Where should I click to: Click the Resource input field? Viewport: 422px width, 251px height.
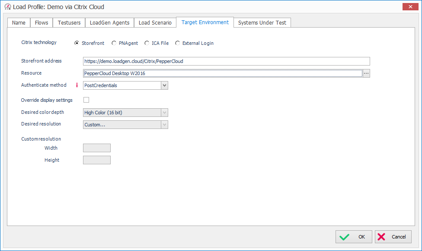(223, 73)
